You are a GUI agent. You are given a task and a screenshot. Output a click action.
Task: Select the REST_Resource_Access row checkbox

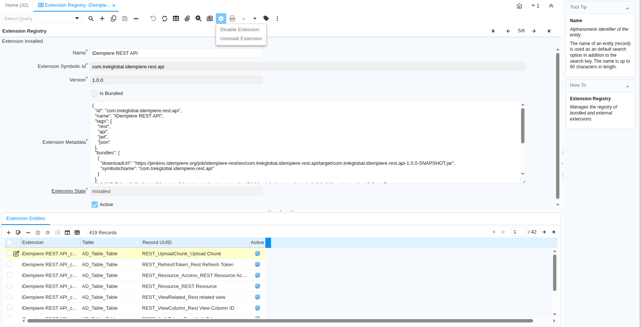click(9, 275)
